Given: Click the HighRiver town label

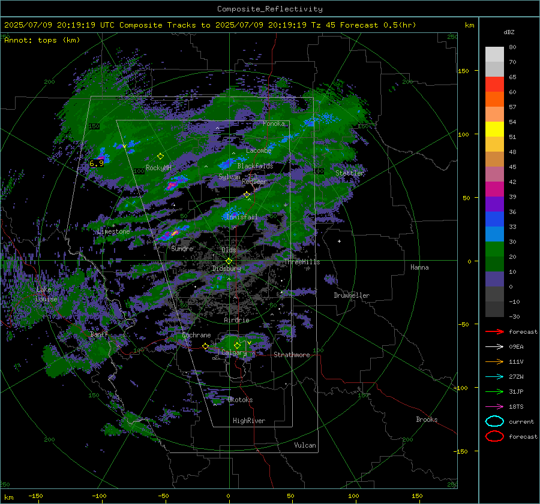Looking at the screenshot, I should [249, 421].
